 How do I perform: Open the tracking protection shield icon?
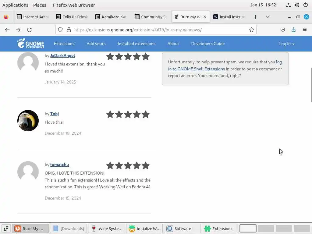[60, 30]
